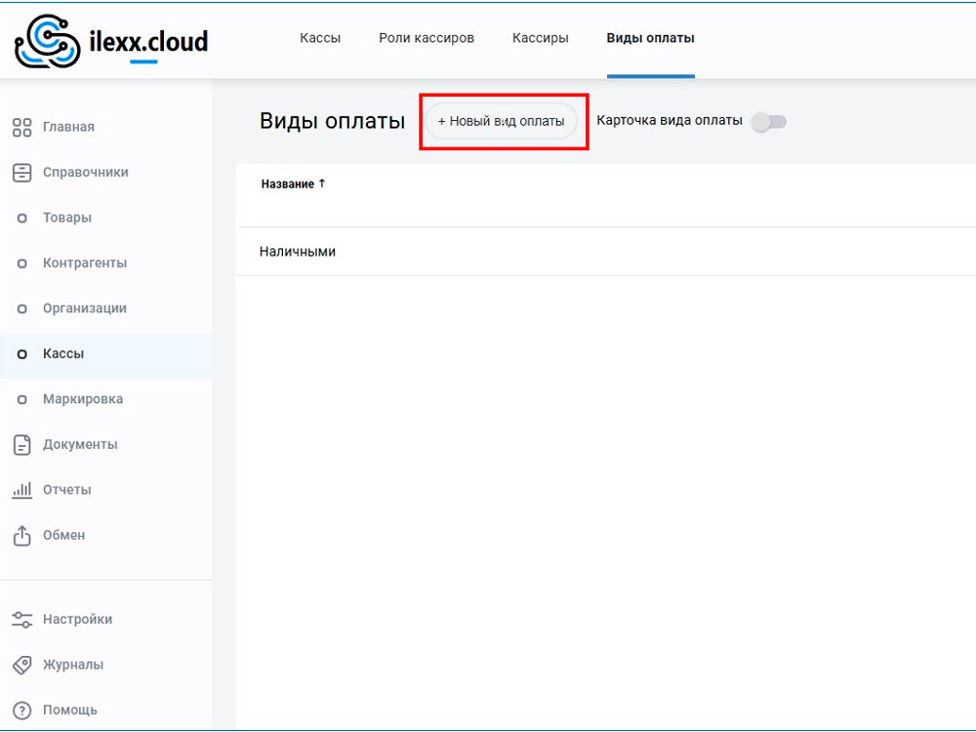Go to the Кассиры tab
The width and height of the screenshot is (976, 732).
click(x=540, y=39)
